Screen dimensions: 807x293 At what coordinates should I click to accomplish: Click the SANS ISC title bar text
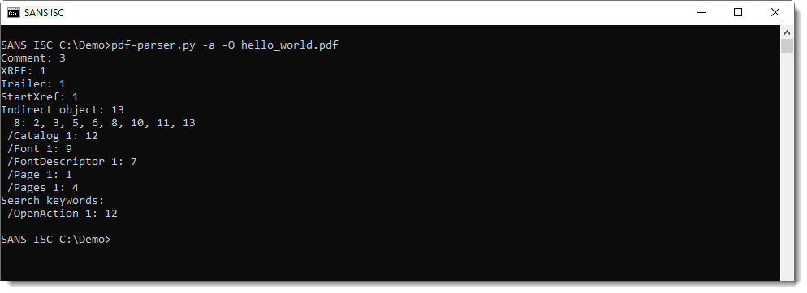(45, 13)
